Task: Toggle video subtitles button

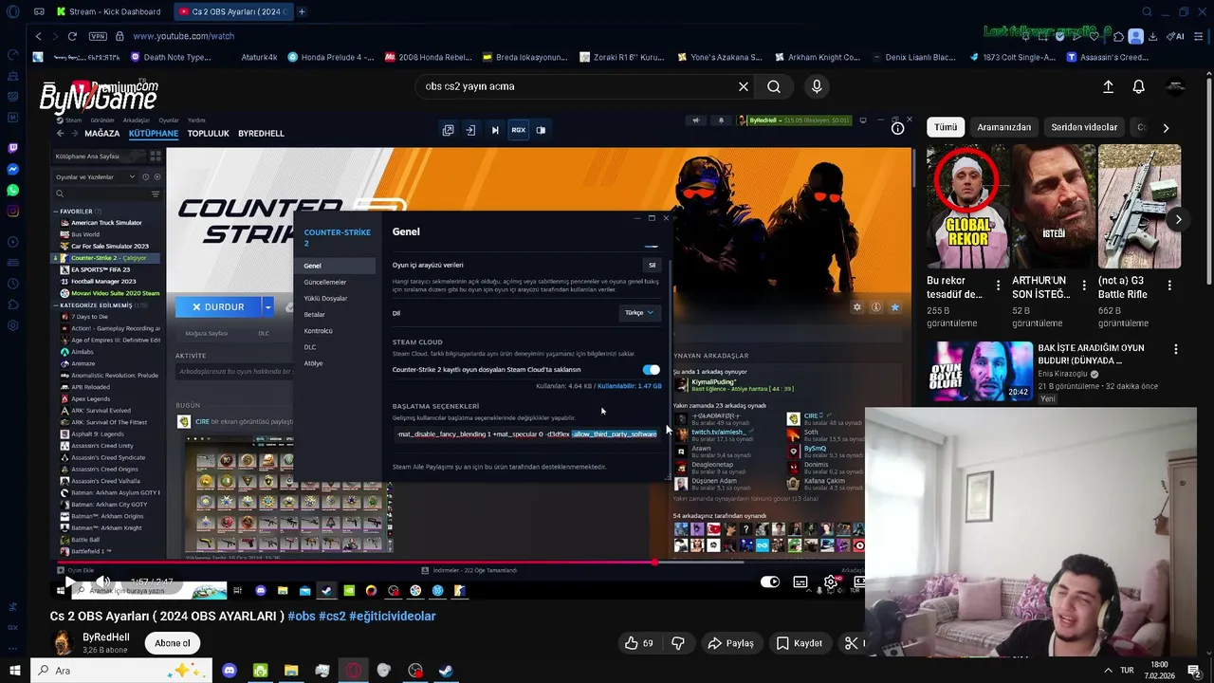Action: 800,581
